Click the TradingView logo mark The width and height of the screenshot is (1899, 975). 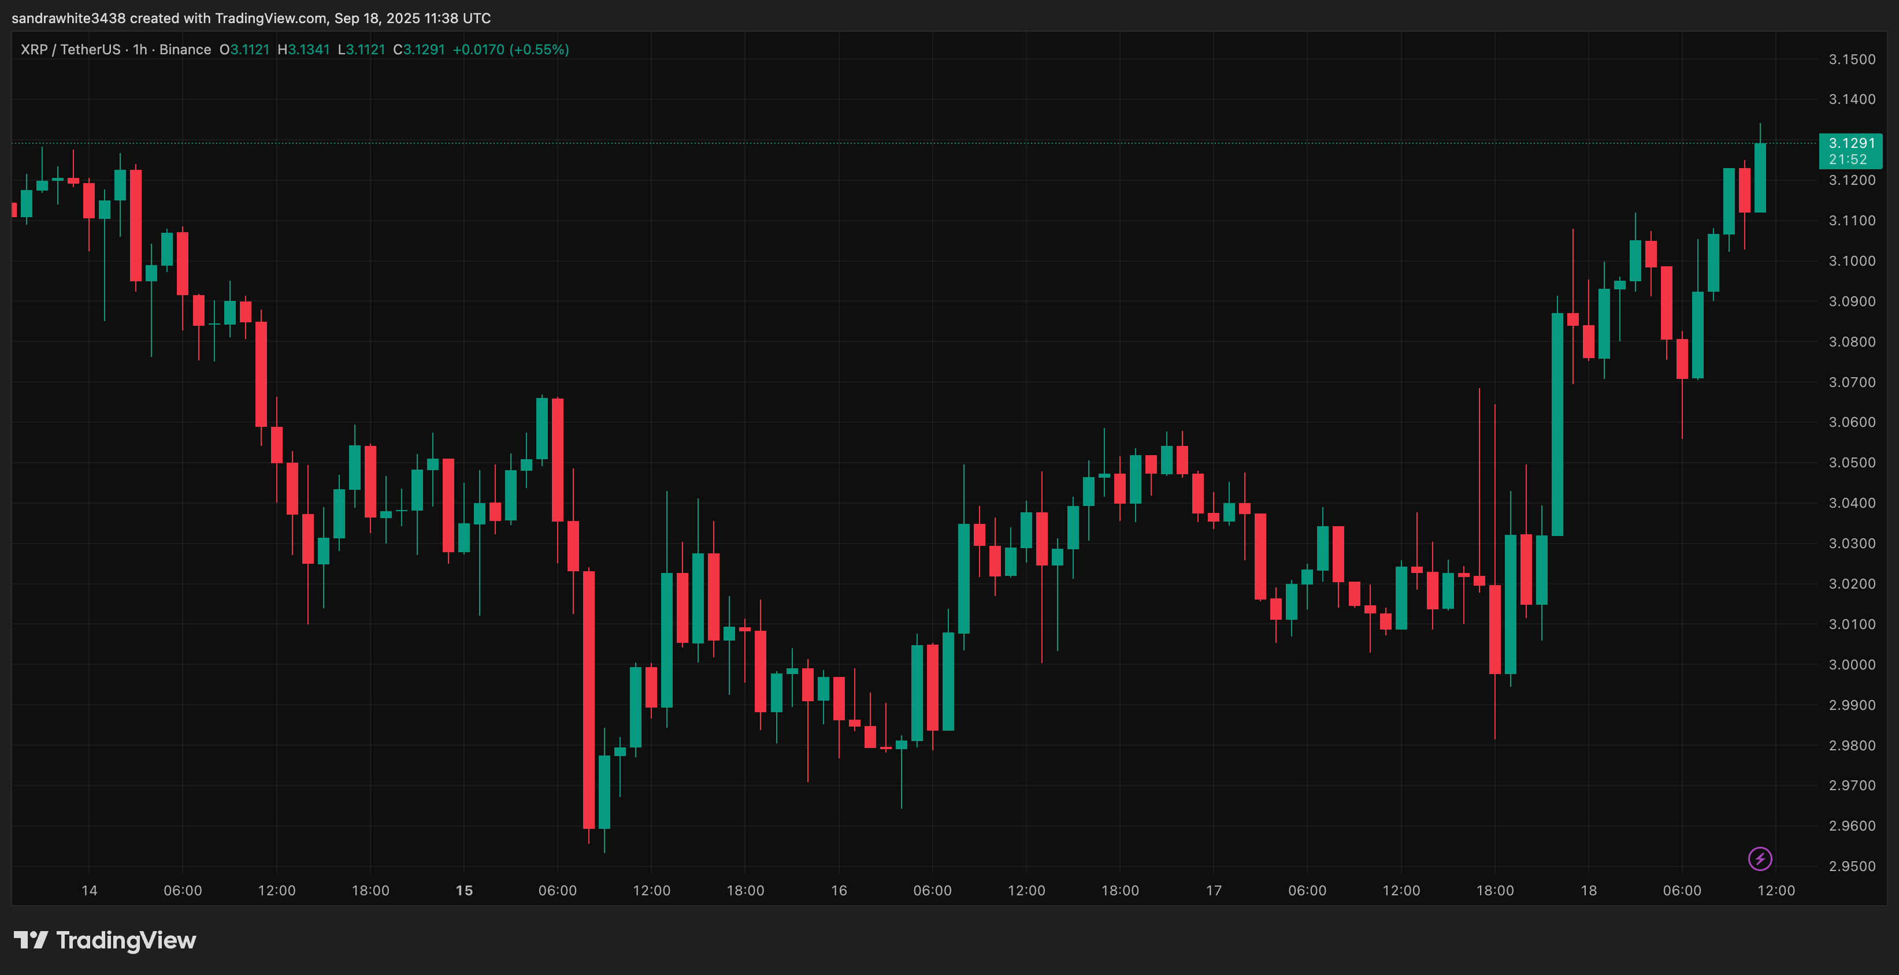pyautogui.click(x=31, y=940)
